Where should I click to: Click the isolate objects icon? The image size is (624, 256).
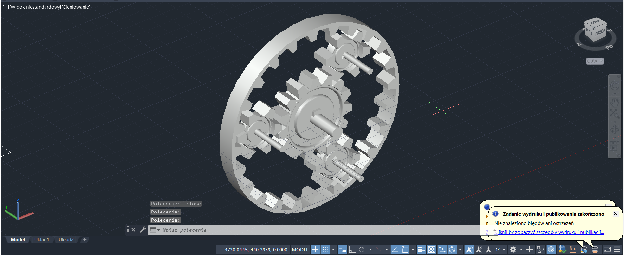click(x=540, y=250)
